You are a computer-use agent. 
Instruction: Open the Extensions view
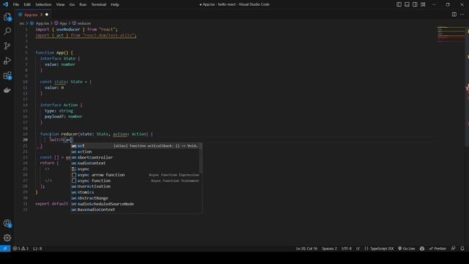(7, 76)
